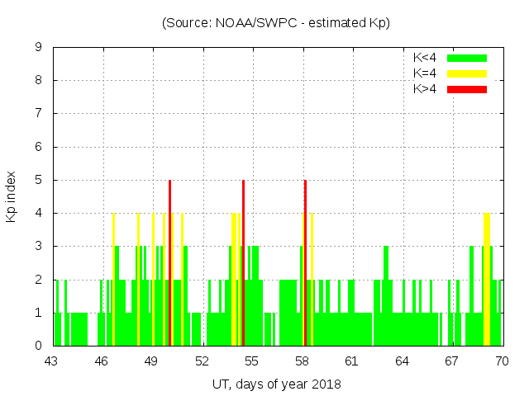
Task: Click the NOAA/SWPC source chart title
Action: point(276,23)
